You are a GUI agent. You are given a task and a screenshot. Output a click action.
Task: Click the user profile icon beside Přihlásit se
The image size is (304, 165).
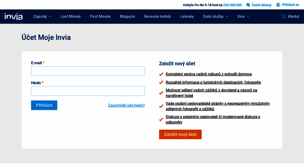tap(278, 5)
